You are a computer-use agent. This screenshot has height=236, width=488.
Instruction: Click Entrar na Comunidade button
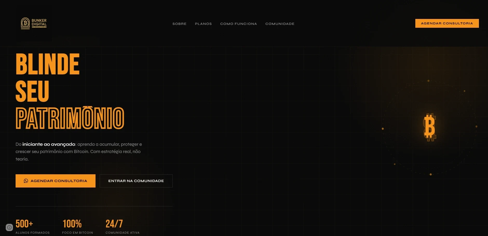coord(136,181)
